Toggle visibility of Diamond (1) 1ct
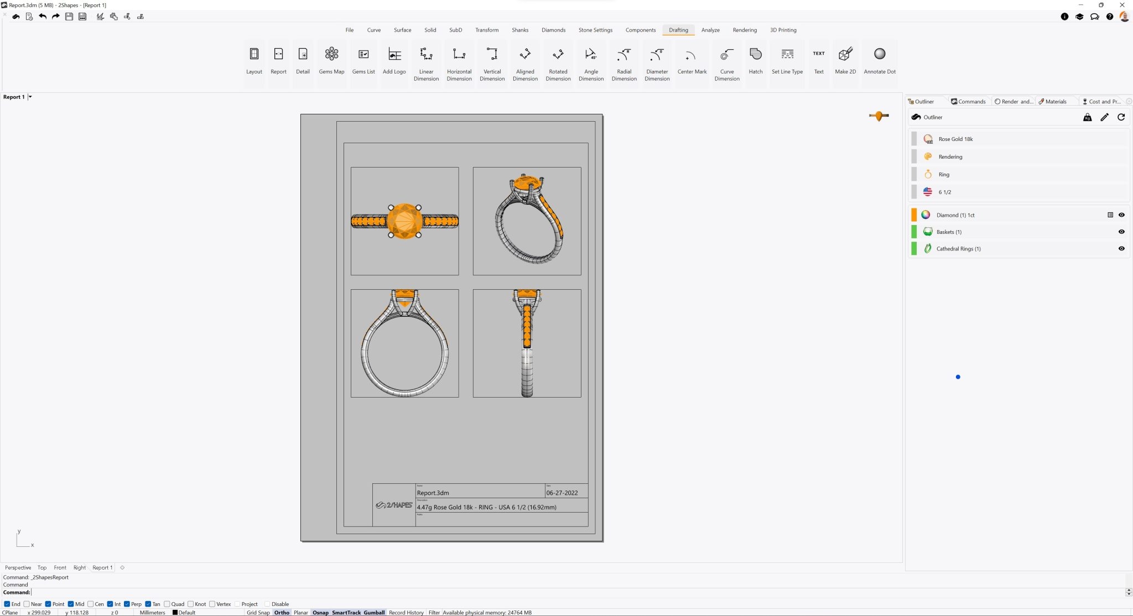 pos(1121,215)
